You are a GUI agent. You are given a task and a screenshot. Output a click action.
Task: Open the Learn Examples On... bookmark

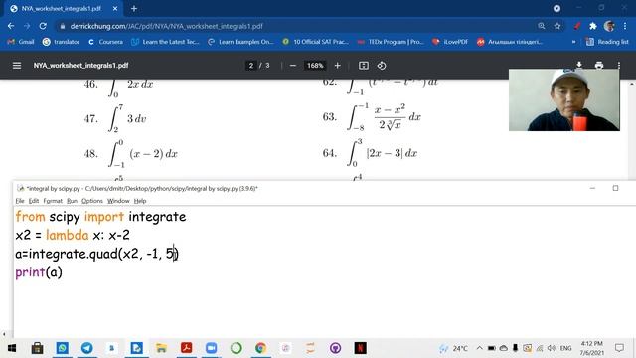240,42
